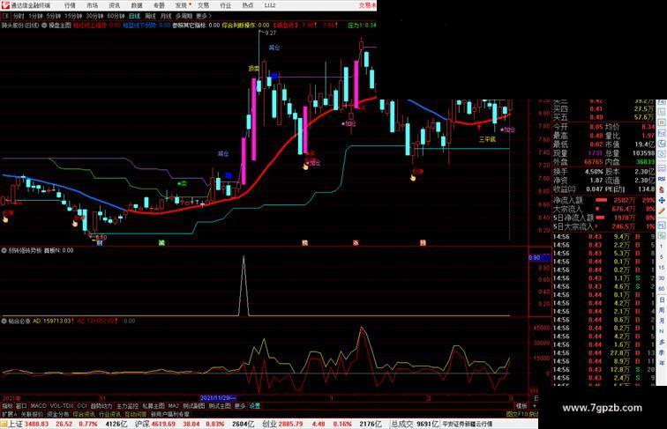
Task: Click 沪深 index in status bar
Action: point(142,424)
